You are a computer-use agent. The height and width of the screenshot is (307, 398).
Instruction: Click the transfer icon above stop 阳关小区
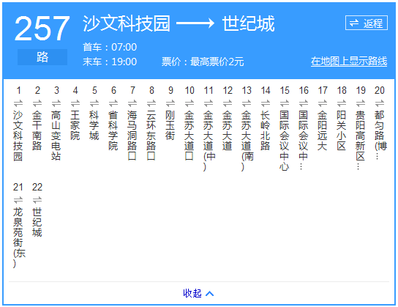(342, 103)
